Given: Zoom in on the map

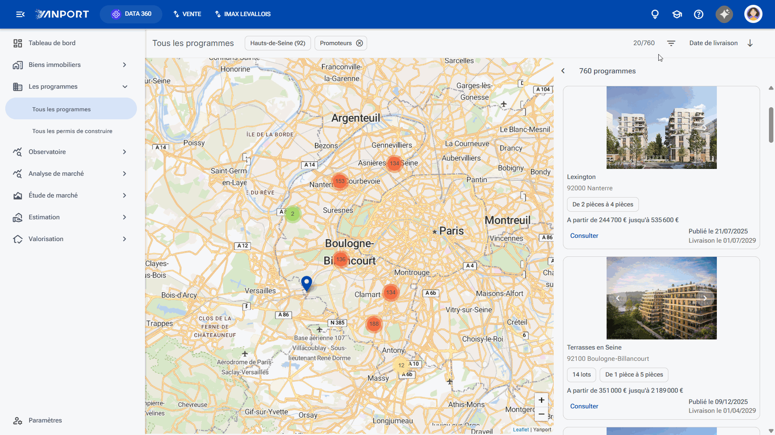Looking at the screenshot, I should click(541, 400).
